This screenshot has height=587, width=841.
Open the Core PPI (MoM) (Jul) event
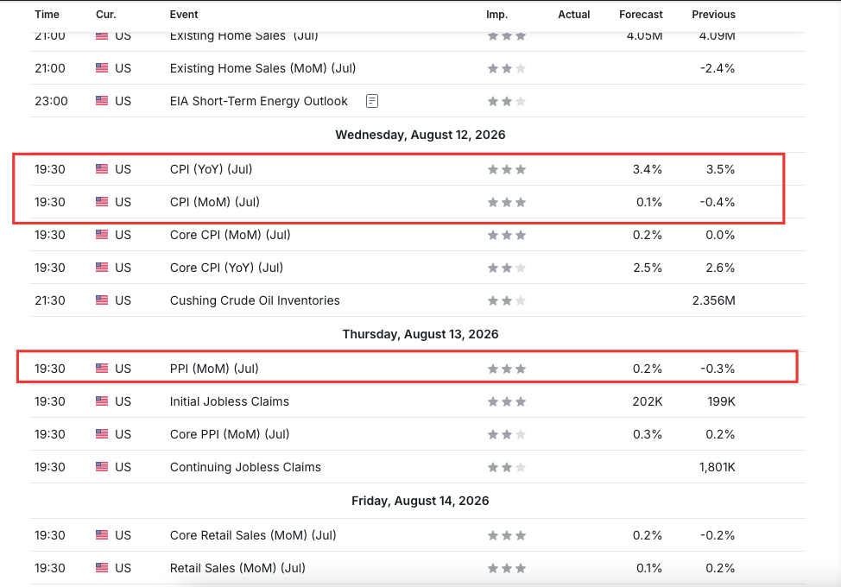pyautogui.click(x=230, y=434)
